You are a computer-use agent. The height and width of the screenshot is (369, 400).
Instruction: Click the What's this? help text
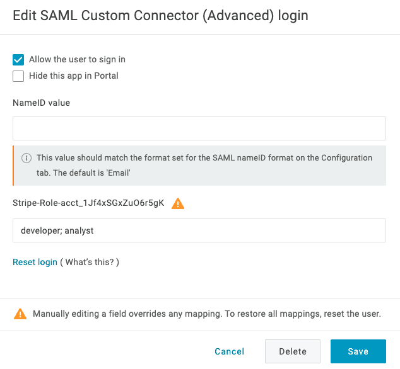(90, 262)
